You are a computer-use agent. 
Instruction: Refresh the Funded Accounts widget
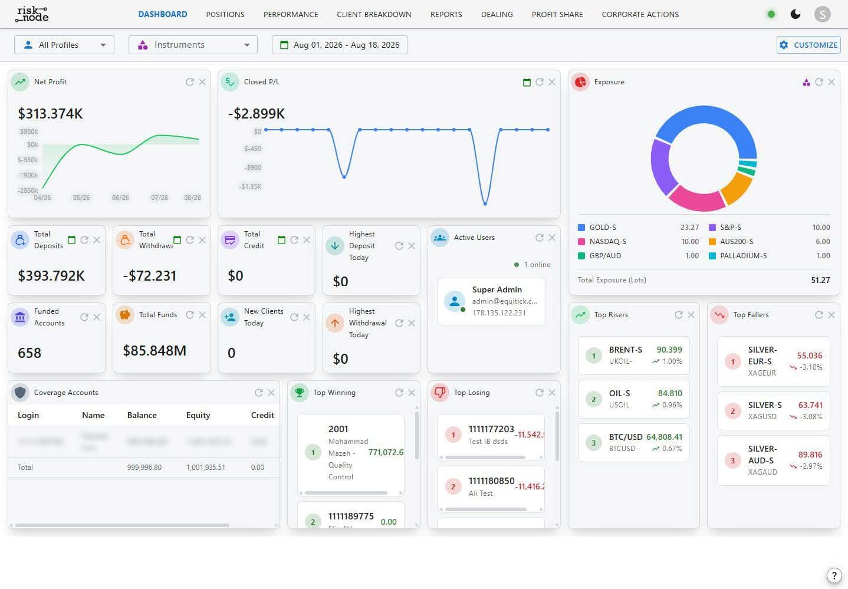tap(84, 317)
